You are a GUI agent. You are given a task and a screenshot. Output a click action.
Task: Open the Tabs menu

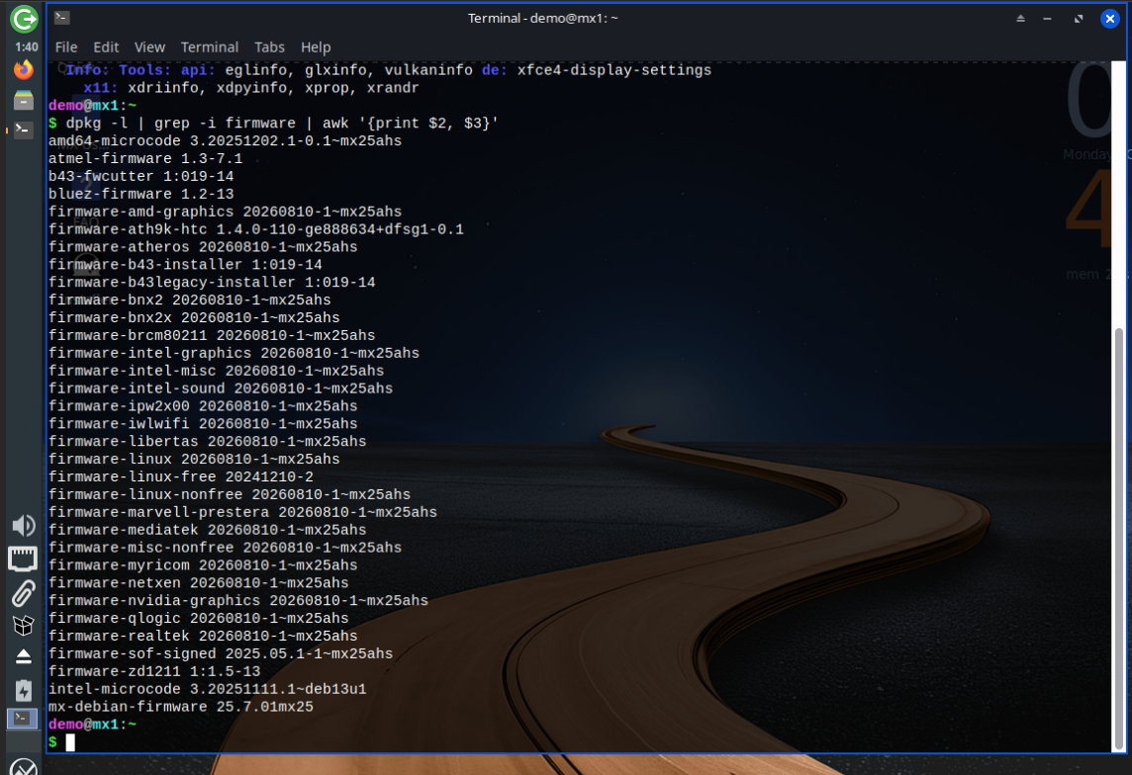[269, 47]
